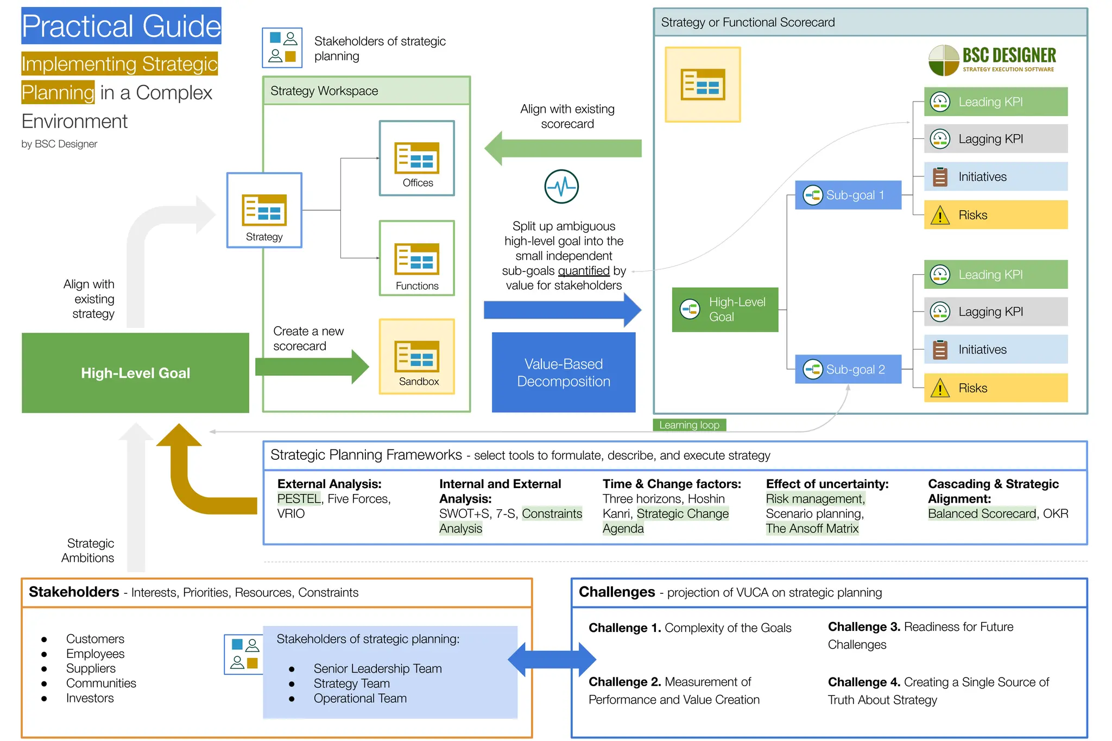Click High-Level Goal node in scorecard
The width and height of the screenshot is (1112, 741).
[x=725, y=309]
